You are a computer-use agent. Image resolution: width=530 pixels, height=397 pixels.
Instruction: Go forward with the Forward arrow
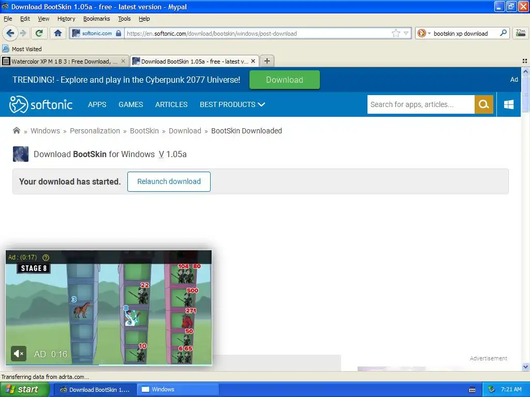pos(23,33)
